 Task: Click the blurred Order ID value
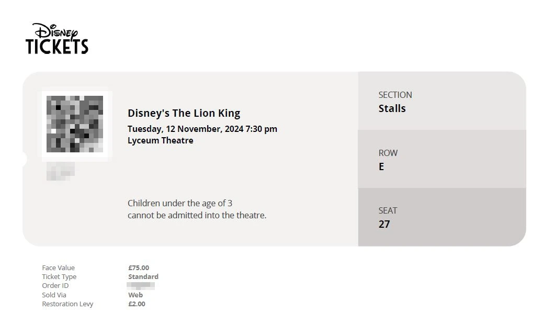(x=141, y=286)
